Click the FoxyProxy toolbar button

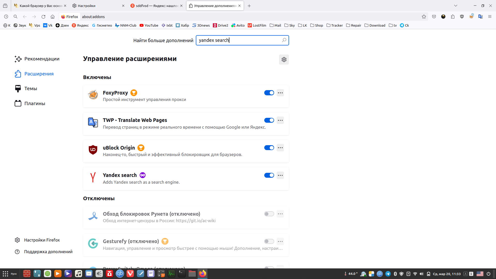coord(471,16)
